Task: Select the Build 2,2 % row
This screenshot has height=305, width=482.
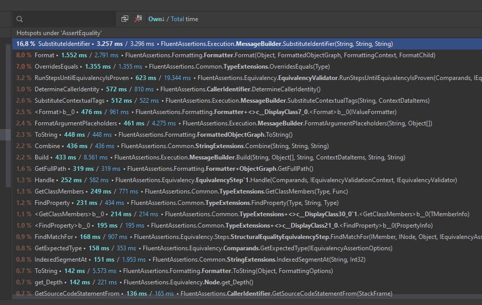Action: (247, 157)
